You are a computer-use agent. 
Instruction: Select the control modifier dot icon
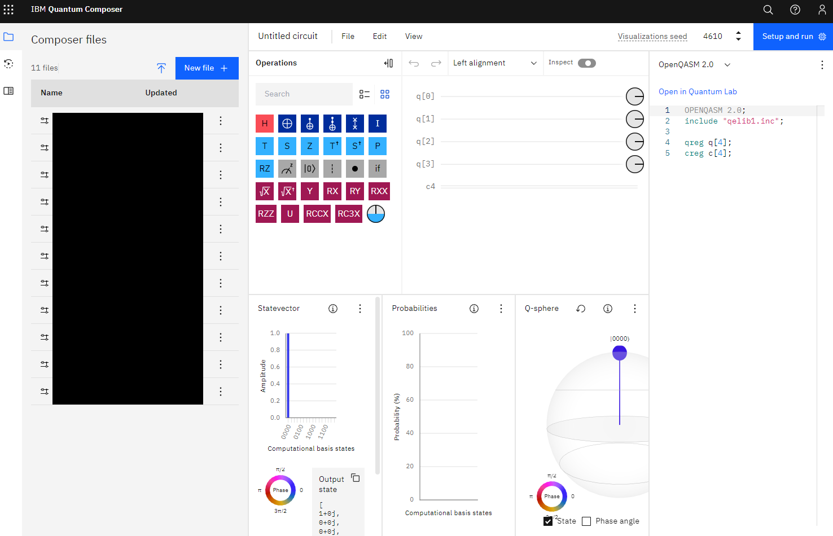355,169
